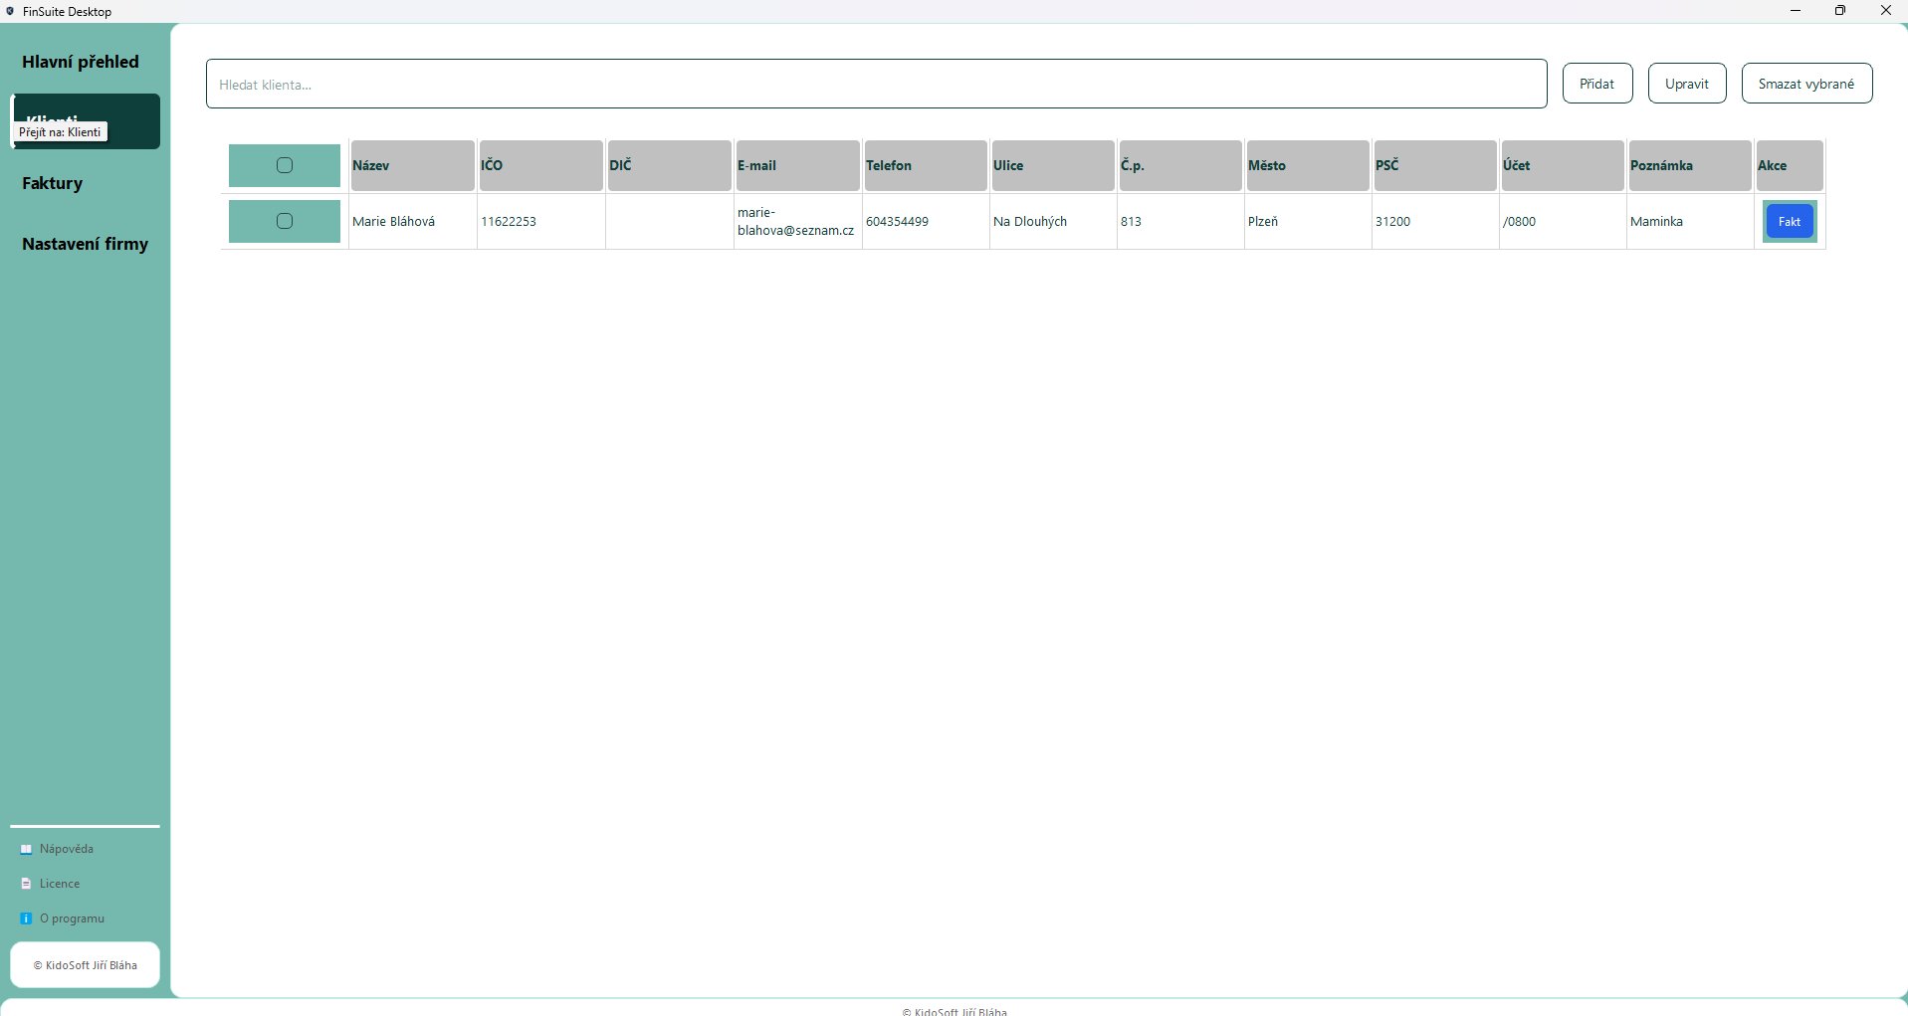This screenshot has width=1908, height=1016.
Task: Sort by the Název column header
Action: click(412, 165)
